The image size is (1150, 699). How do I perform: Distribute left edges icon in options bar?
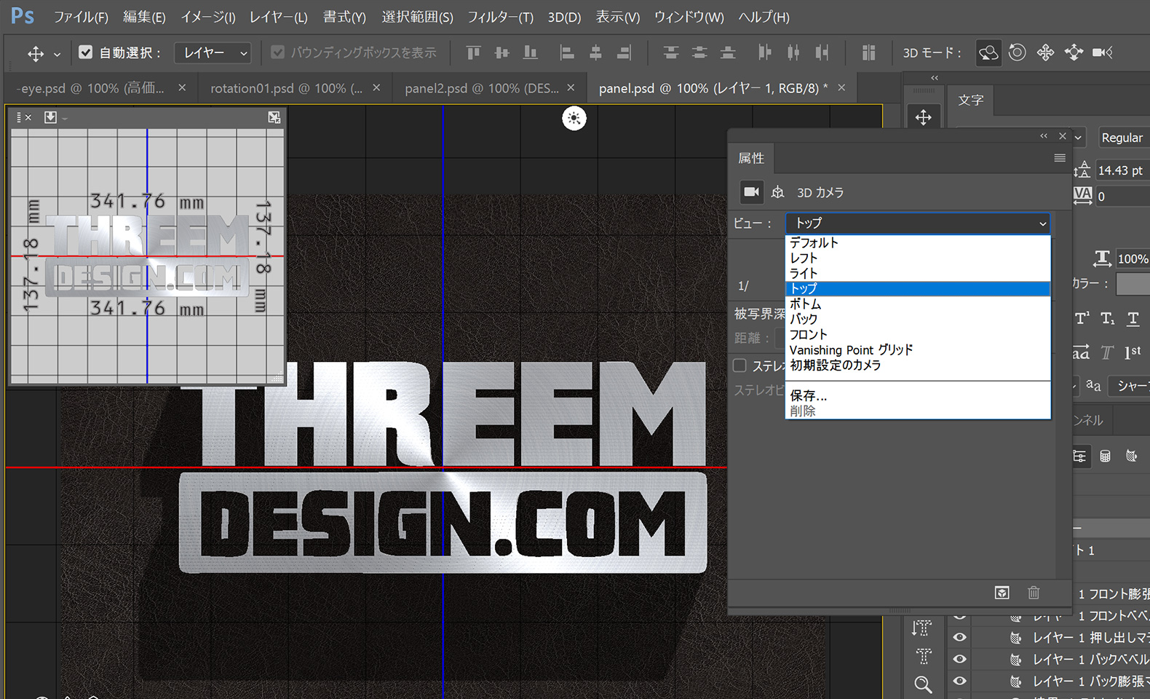pyautogui.click(x=764, y=52)
